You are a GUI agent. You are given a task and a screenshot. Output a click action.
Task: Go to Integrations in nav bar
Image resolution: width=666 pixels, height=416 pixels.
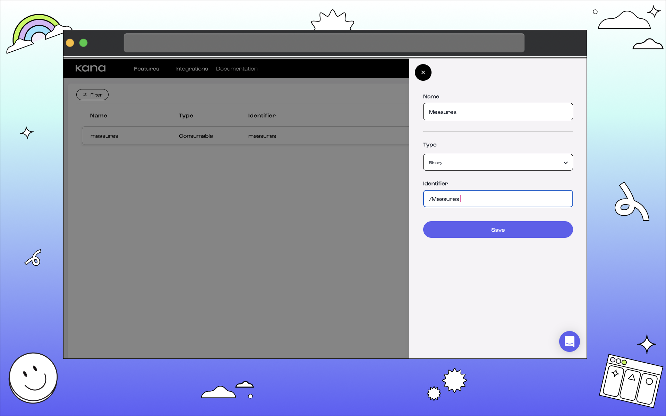click(x=191, y=69)
